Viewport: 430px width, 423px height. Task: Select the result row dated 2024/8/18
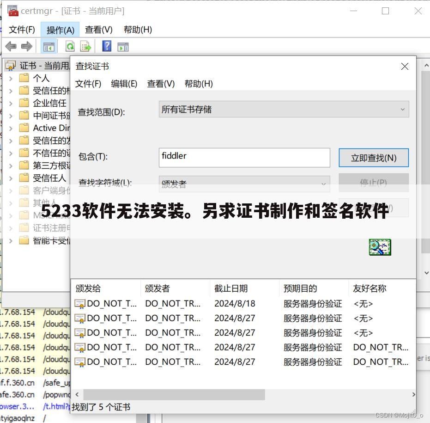point(243,304)
